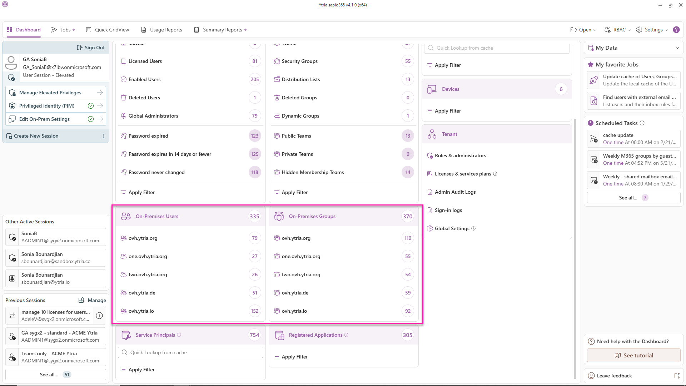The image size is (686, 386).
Task: Open the Settings dropdown menu
Action: tap(652, 30)
